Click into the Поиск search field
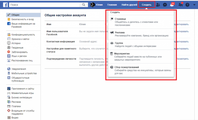Viewport: 198px width, 120px height. (x=45, y=5)
